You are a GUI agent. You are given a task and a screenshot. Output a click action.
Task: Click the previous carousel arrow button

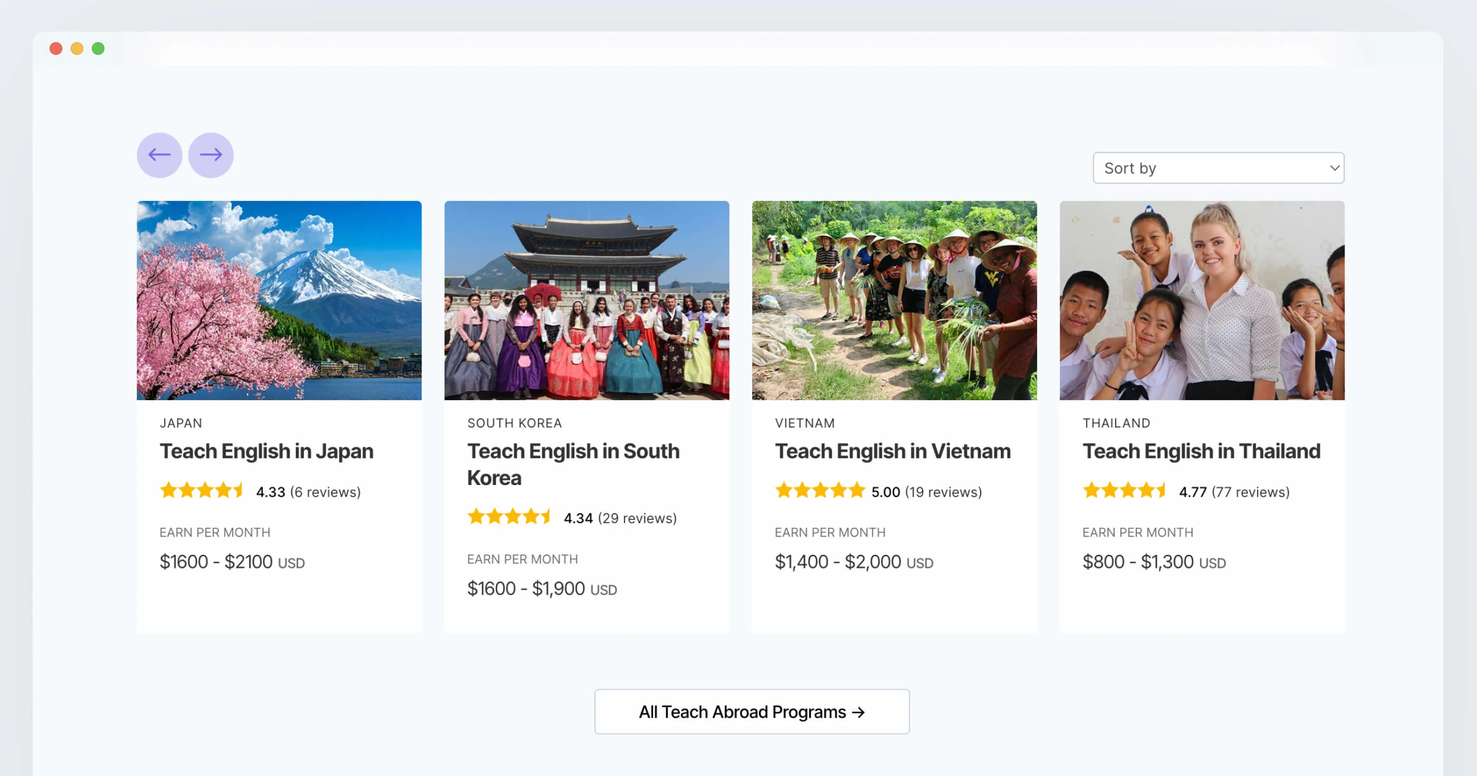click(x=159, y=155)
